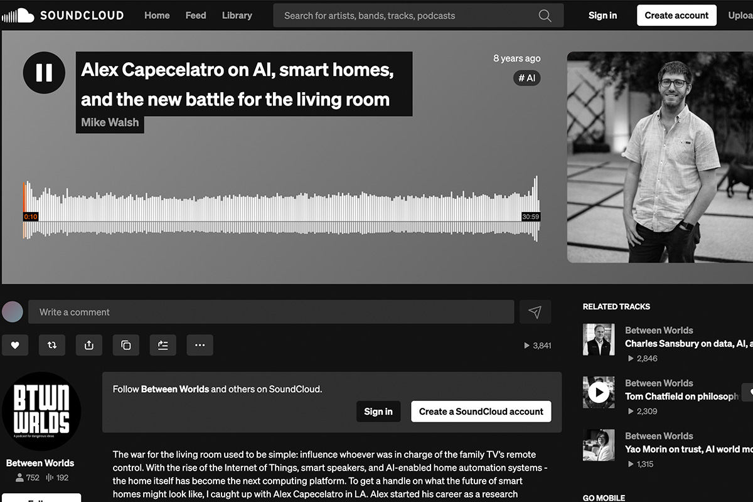Open sharing options via the Share icon
Viewport: 753px width, 502px height.
pyautogui.click(x=88, y=345)
